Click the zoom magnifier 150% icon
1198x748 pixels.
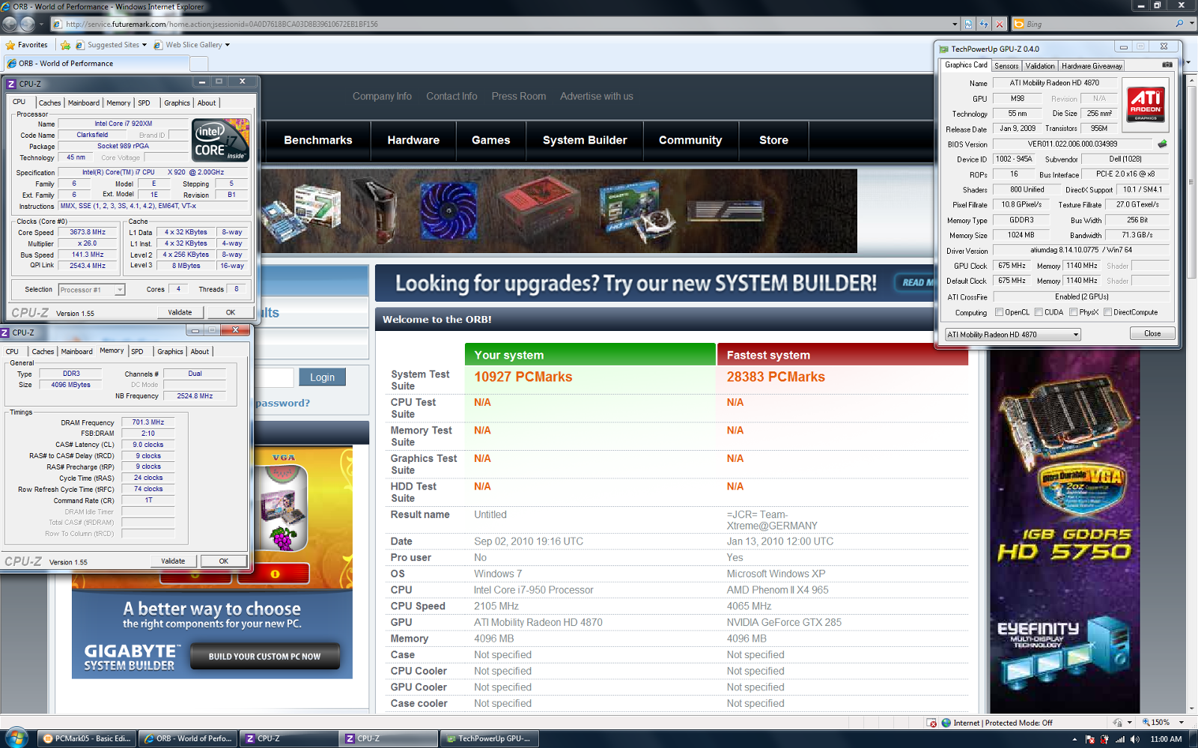[1146, 723]
